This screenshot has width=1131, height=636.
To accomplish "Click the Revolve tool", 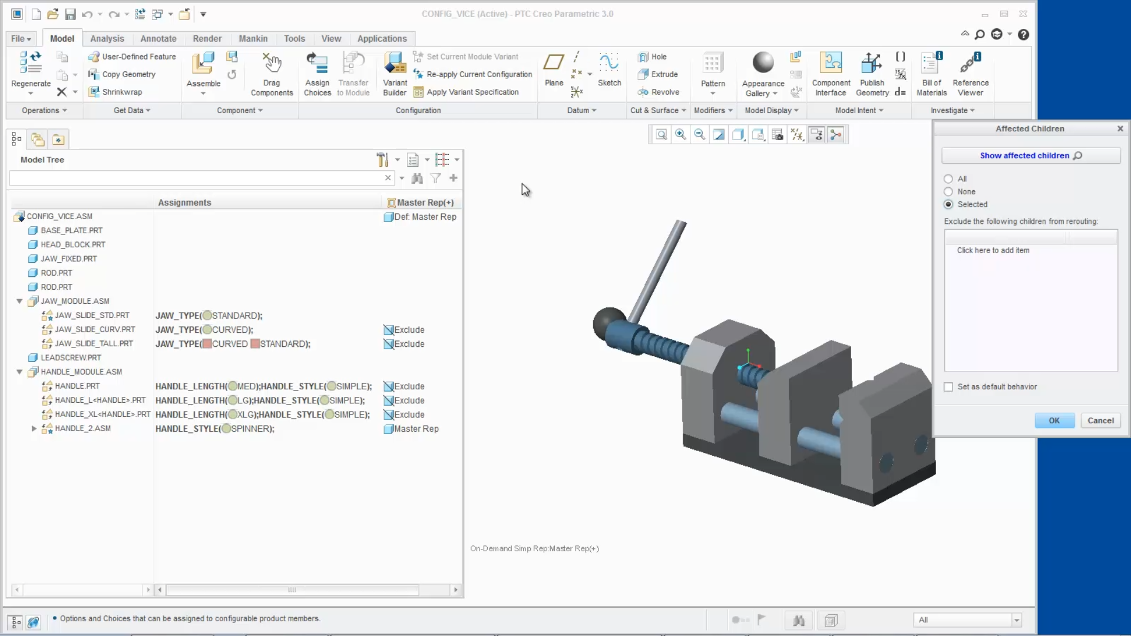I will pos(659,92).
